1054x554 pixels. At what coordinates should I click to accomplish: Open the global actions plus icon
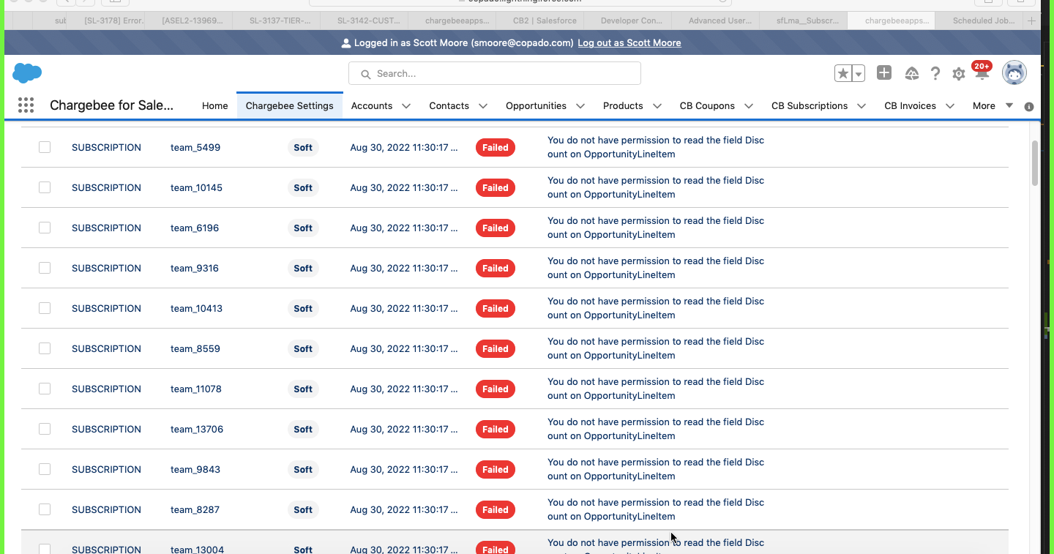coord(884,73)
